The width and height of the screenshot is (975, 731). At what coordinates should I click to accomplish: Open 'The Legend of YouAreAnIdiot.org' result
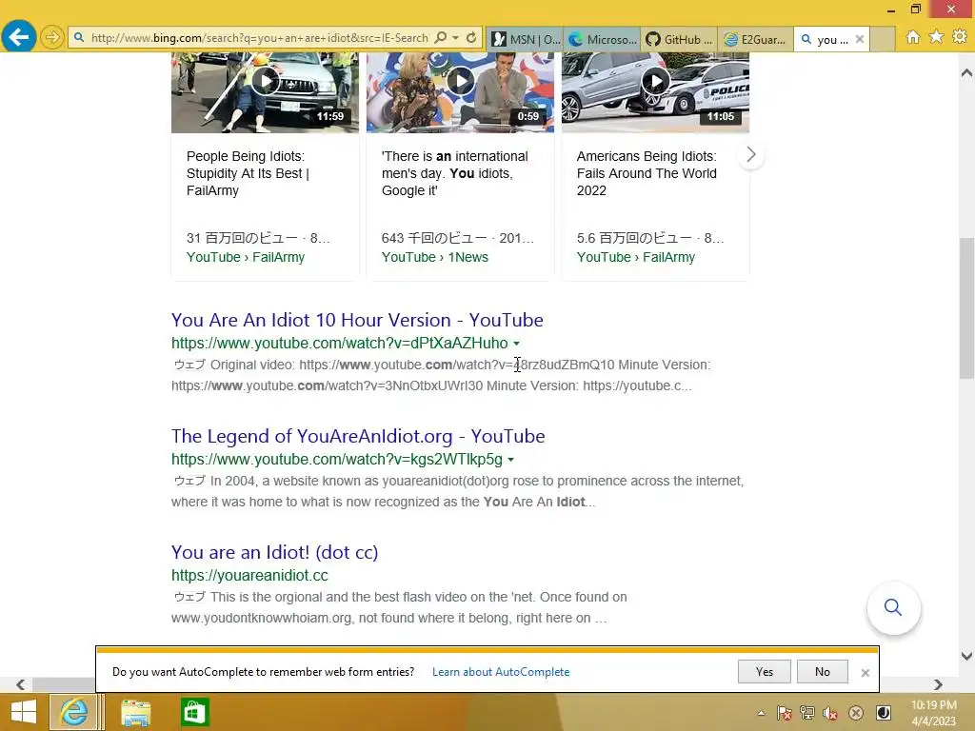coord(358,436)
